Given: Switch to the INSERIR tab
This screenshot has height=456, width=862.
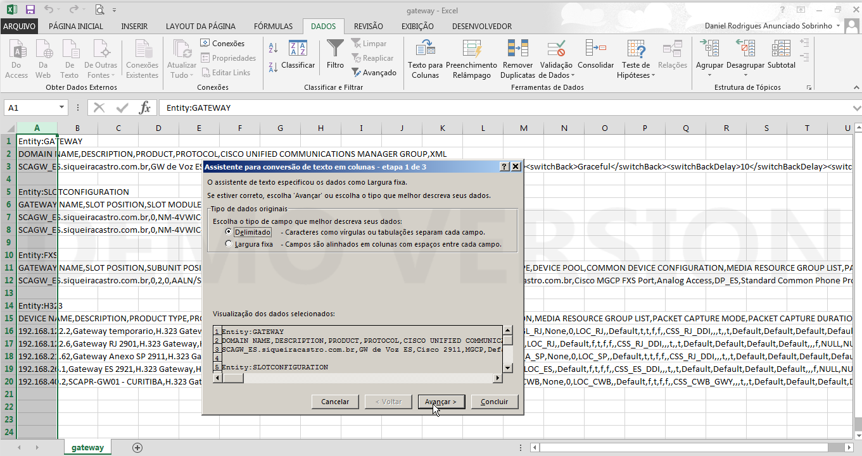Looking at the screenshot, I should (x=134, y=27).
